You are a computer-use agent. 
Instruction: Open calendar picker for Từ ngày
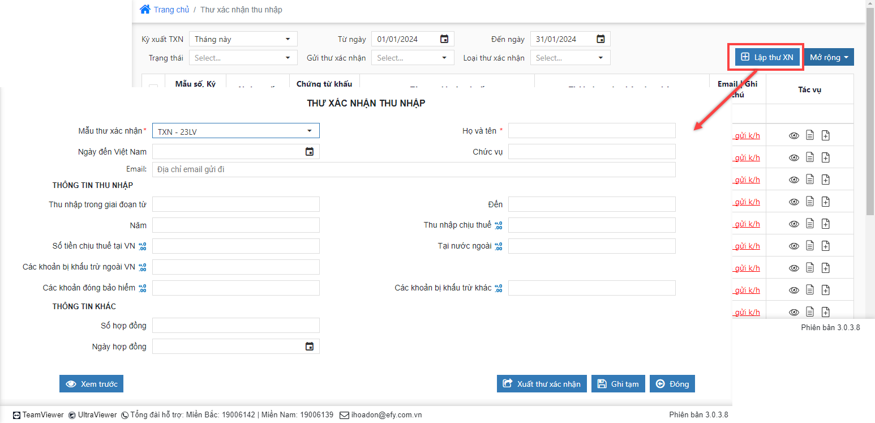[x=444, y=39]
